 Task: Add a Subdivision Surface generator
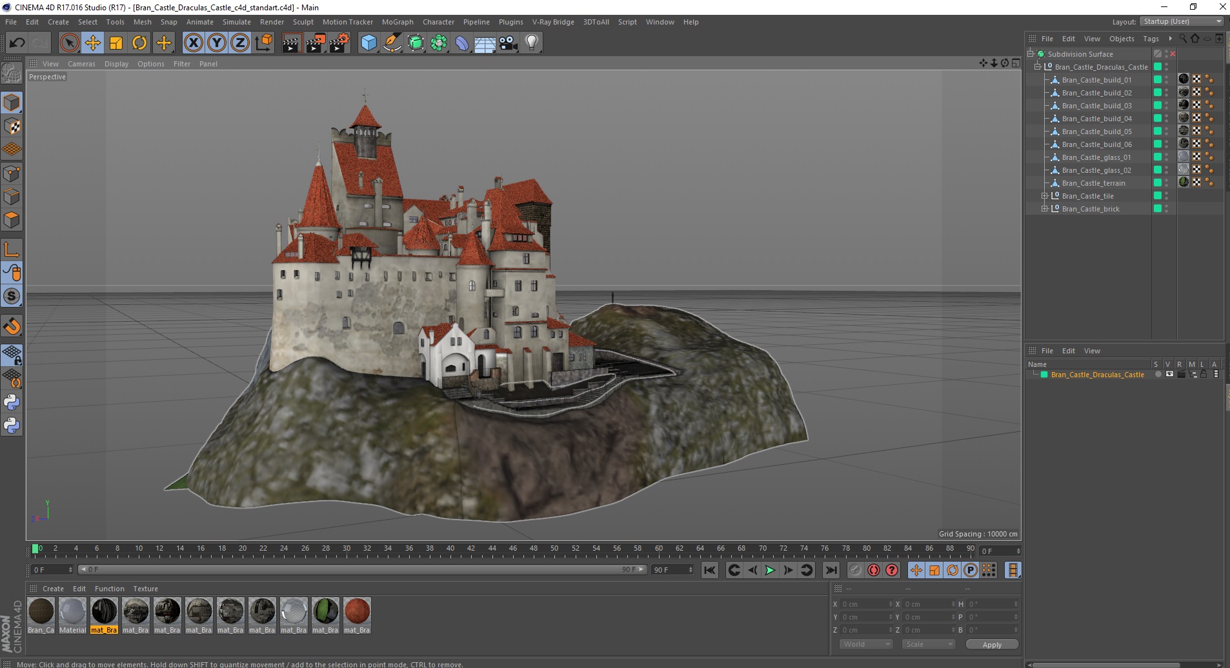416,43
